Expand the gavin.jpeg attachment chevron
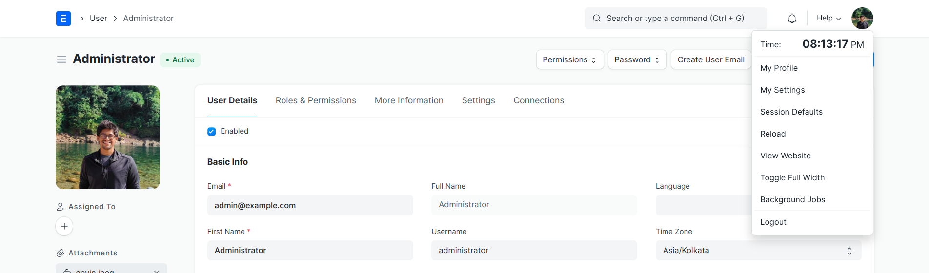The image size is (929, 273). tap(157, 271)
